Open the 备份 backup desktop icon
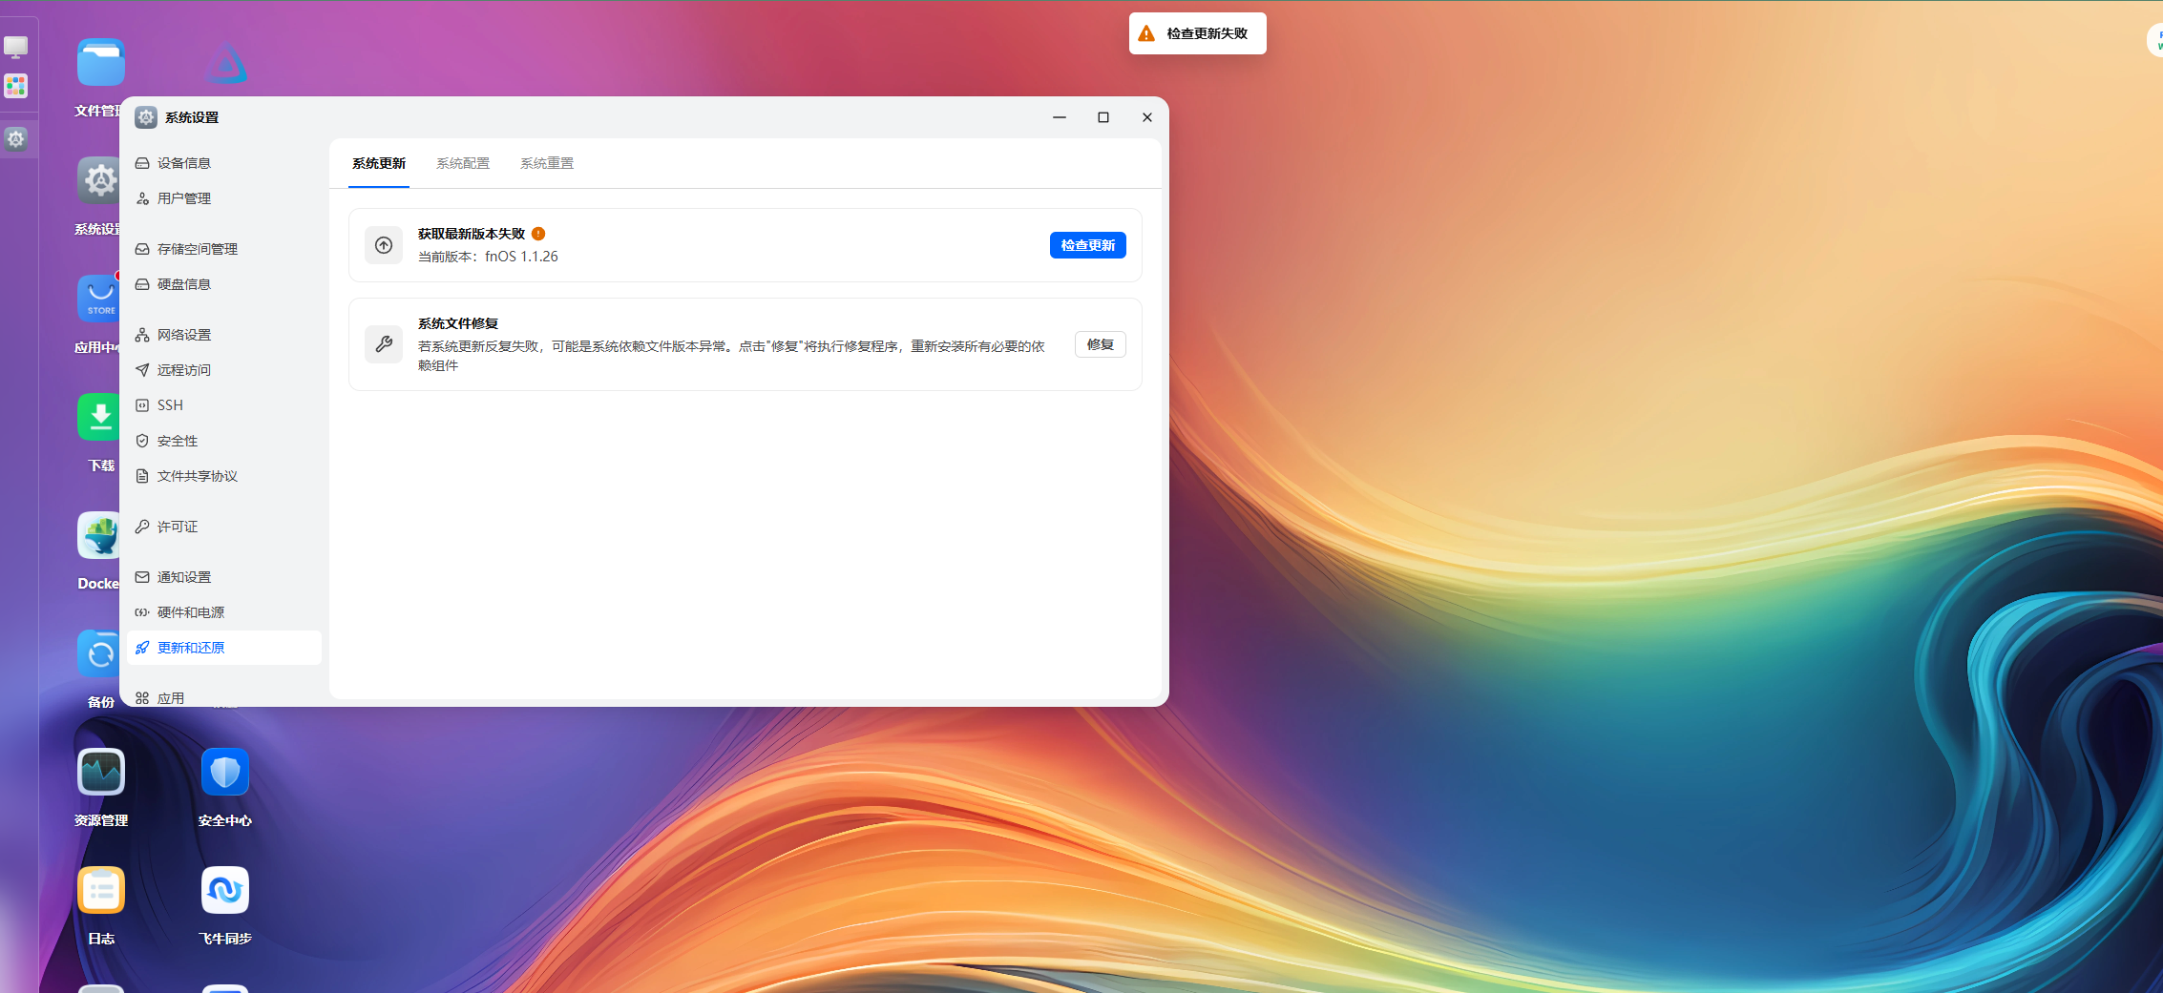This screenshot has width=2163, height=993. 97,653
